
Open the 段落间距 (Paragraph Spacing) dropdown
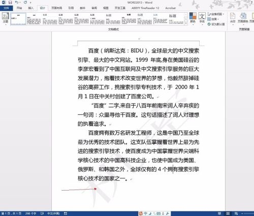[216, 14]
